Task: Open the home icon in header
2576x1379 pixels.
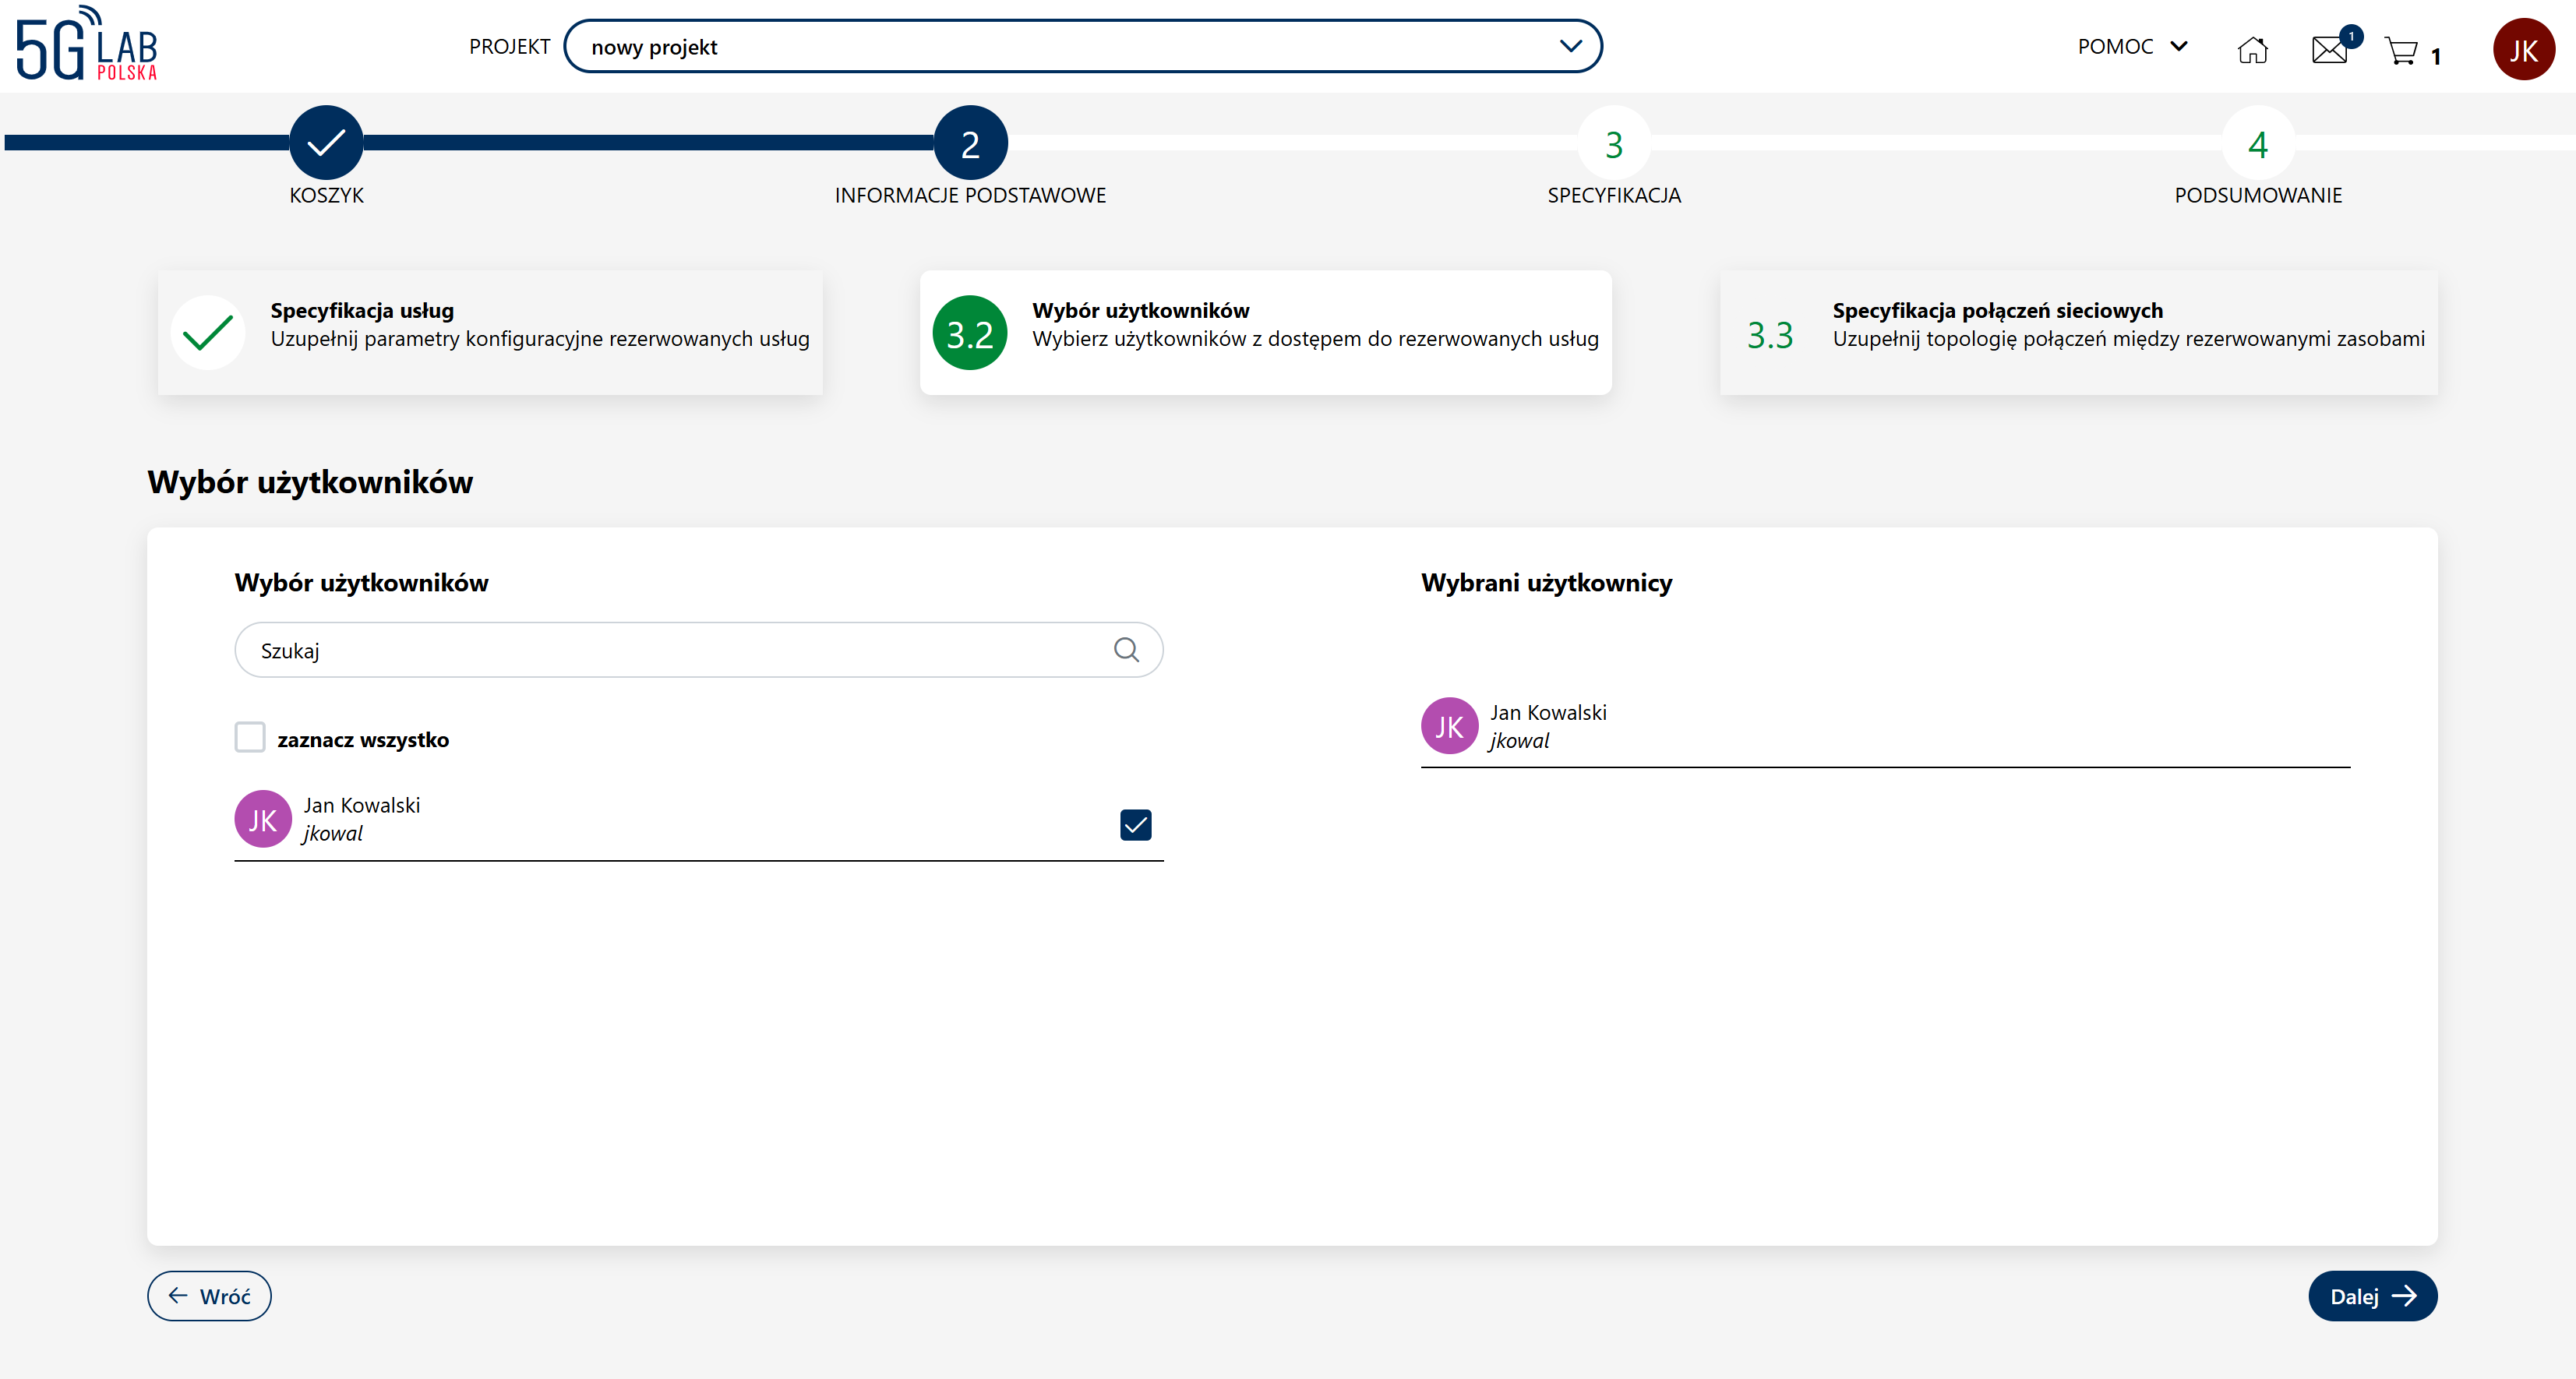Action: 2252,48
